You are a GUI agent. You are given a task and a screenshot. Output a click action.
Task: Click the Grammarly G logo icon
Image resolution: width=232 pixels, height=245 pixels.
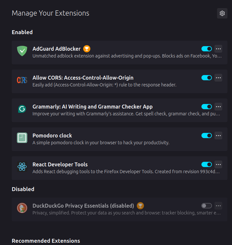point(22,109)
